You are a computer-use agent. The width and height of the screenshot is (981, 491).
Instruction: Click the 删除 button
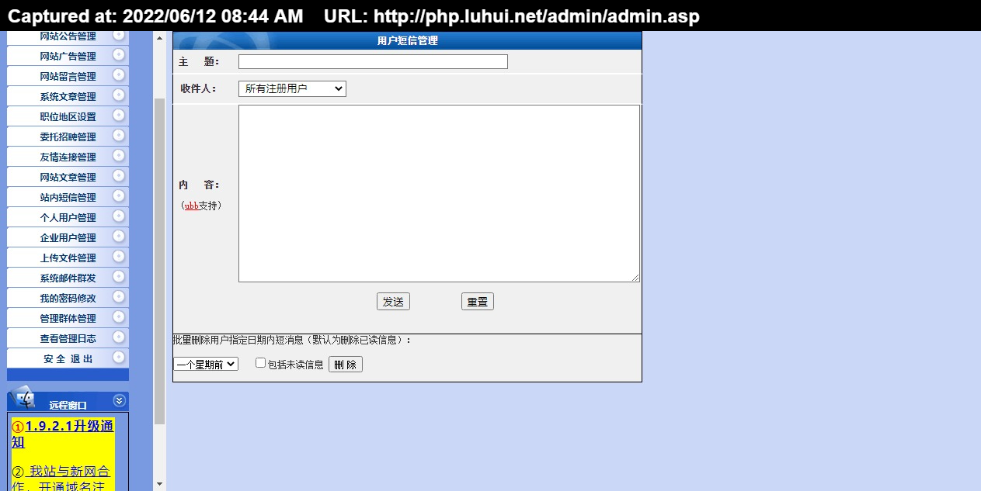coord(346,365)
